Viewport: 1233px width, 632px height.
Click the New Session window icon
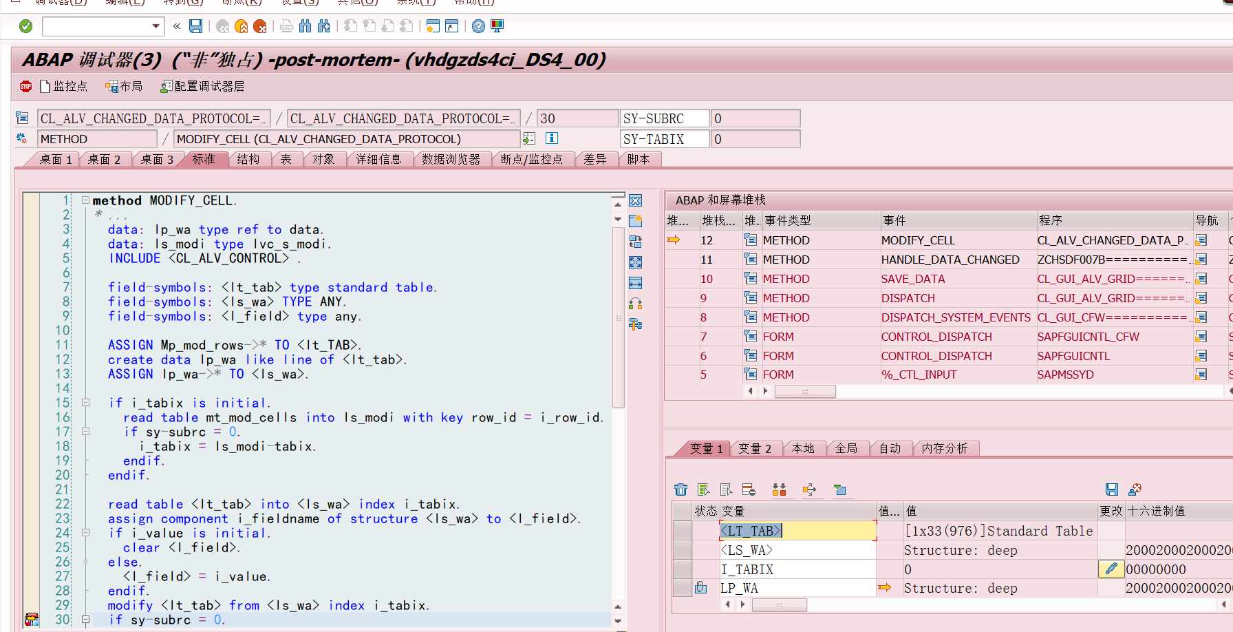[433, 26]
